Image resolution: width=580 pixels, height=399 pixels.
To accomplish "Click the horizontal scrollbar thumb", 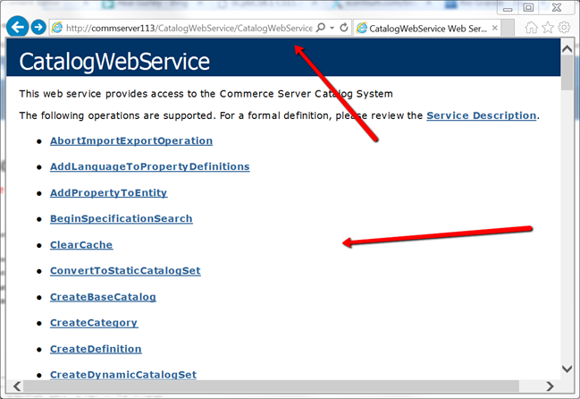I will pos(271,386).
